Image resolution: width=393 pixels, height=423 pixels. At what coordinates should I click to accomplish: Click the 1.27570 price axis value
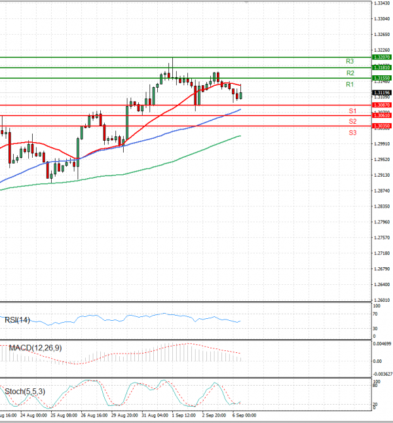point(382,238)
